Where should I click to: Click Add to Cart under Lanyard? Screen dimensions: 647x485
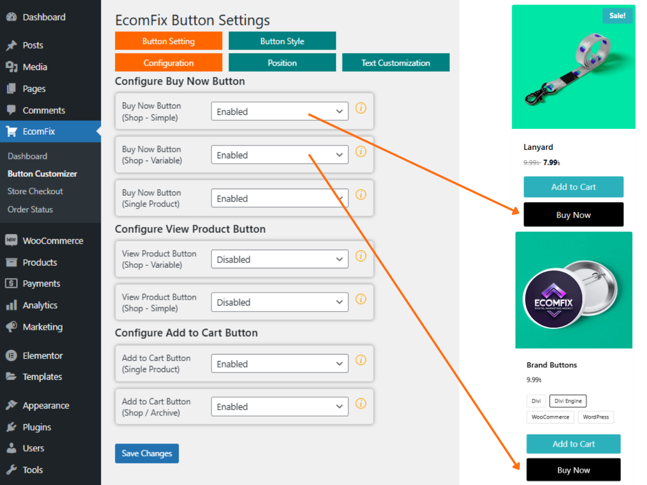tap(574, 187)
